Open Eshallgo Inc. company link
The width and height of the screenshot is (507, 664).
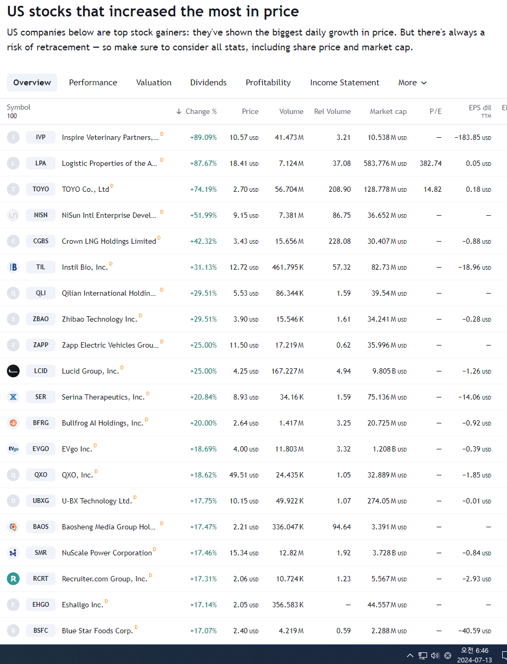pyautogui.click(x=83, y=605)
